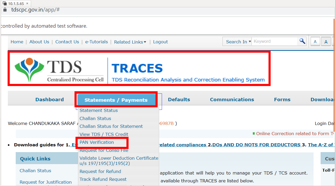Choose Challan Status in the Statements menu
Viewport: 335px width, 186px height.
point(95,118)
